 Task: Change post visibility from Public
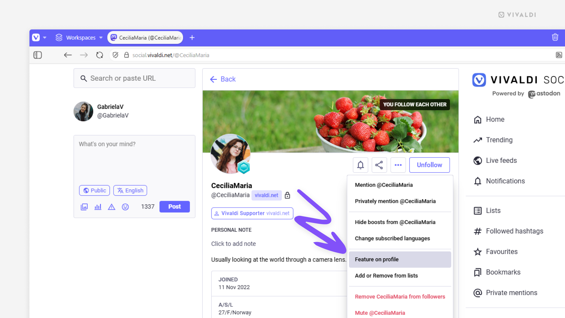(x=94, y=191)
